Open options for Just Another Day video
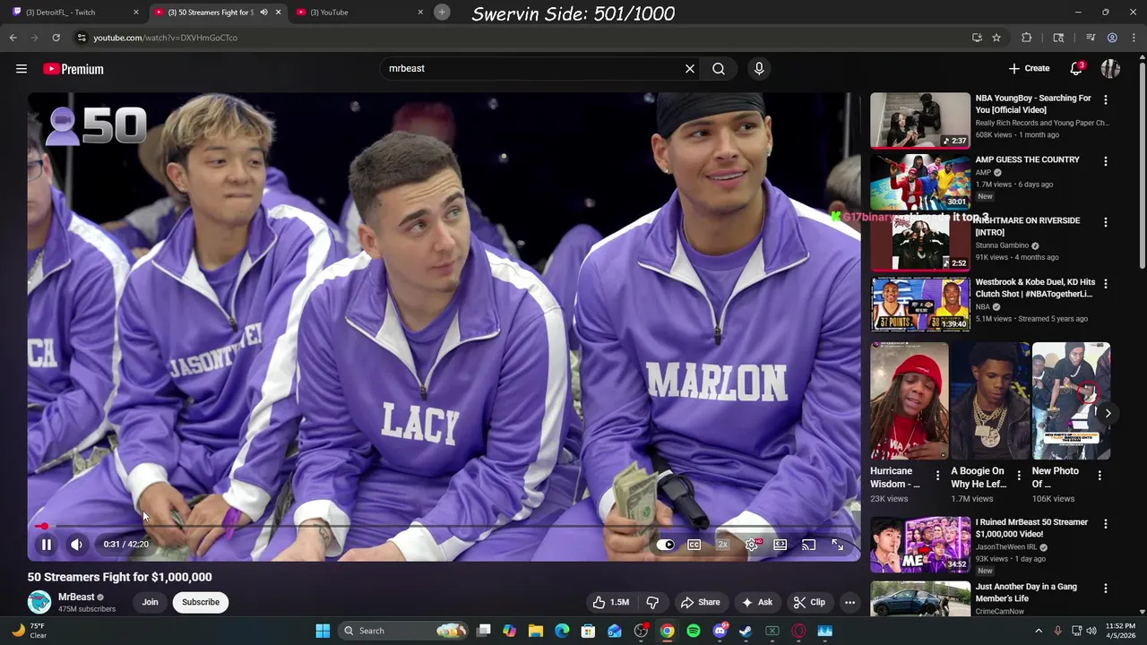1147x645 pixels. [1105, 589]
